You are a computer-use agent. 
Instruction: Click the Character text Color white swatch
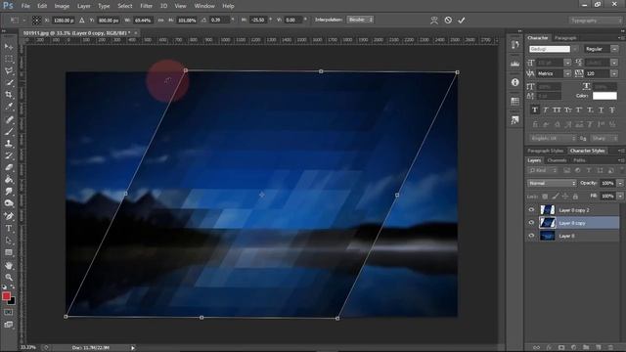[x=604, y=96]
